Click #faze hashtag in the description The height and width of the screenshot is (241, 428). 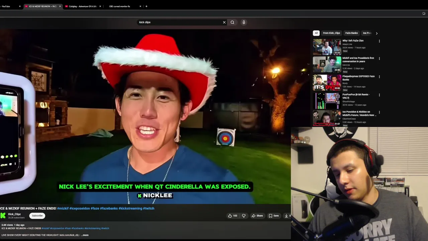68,228
